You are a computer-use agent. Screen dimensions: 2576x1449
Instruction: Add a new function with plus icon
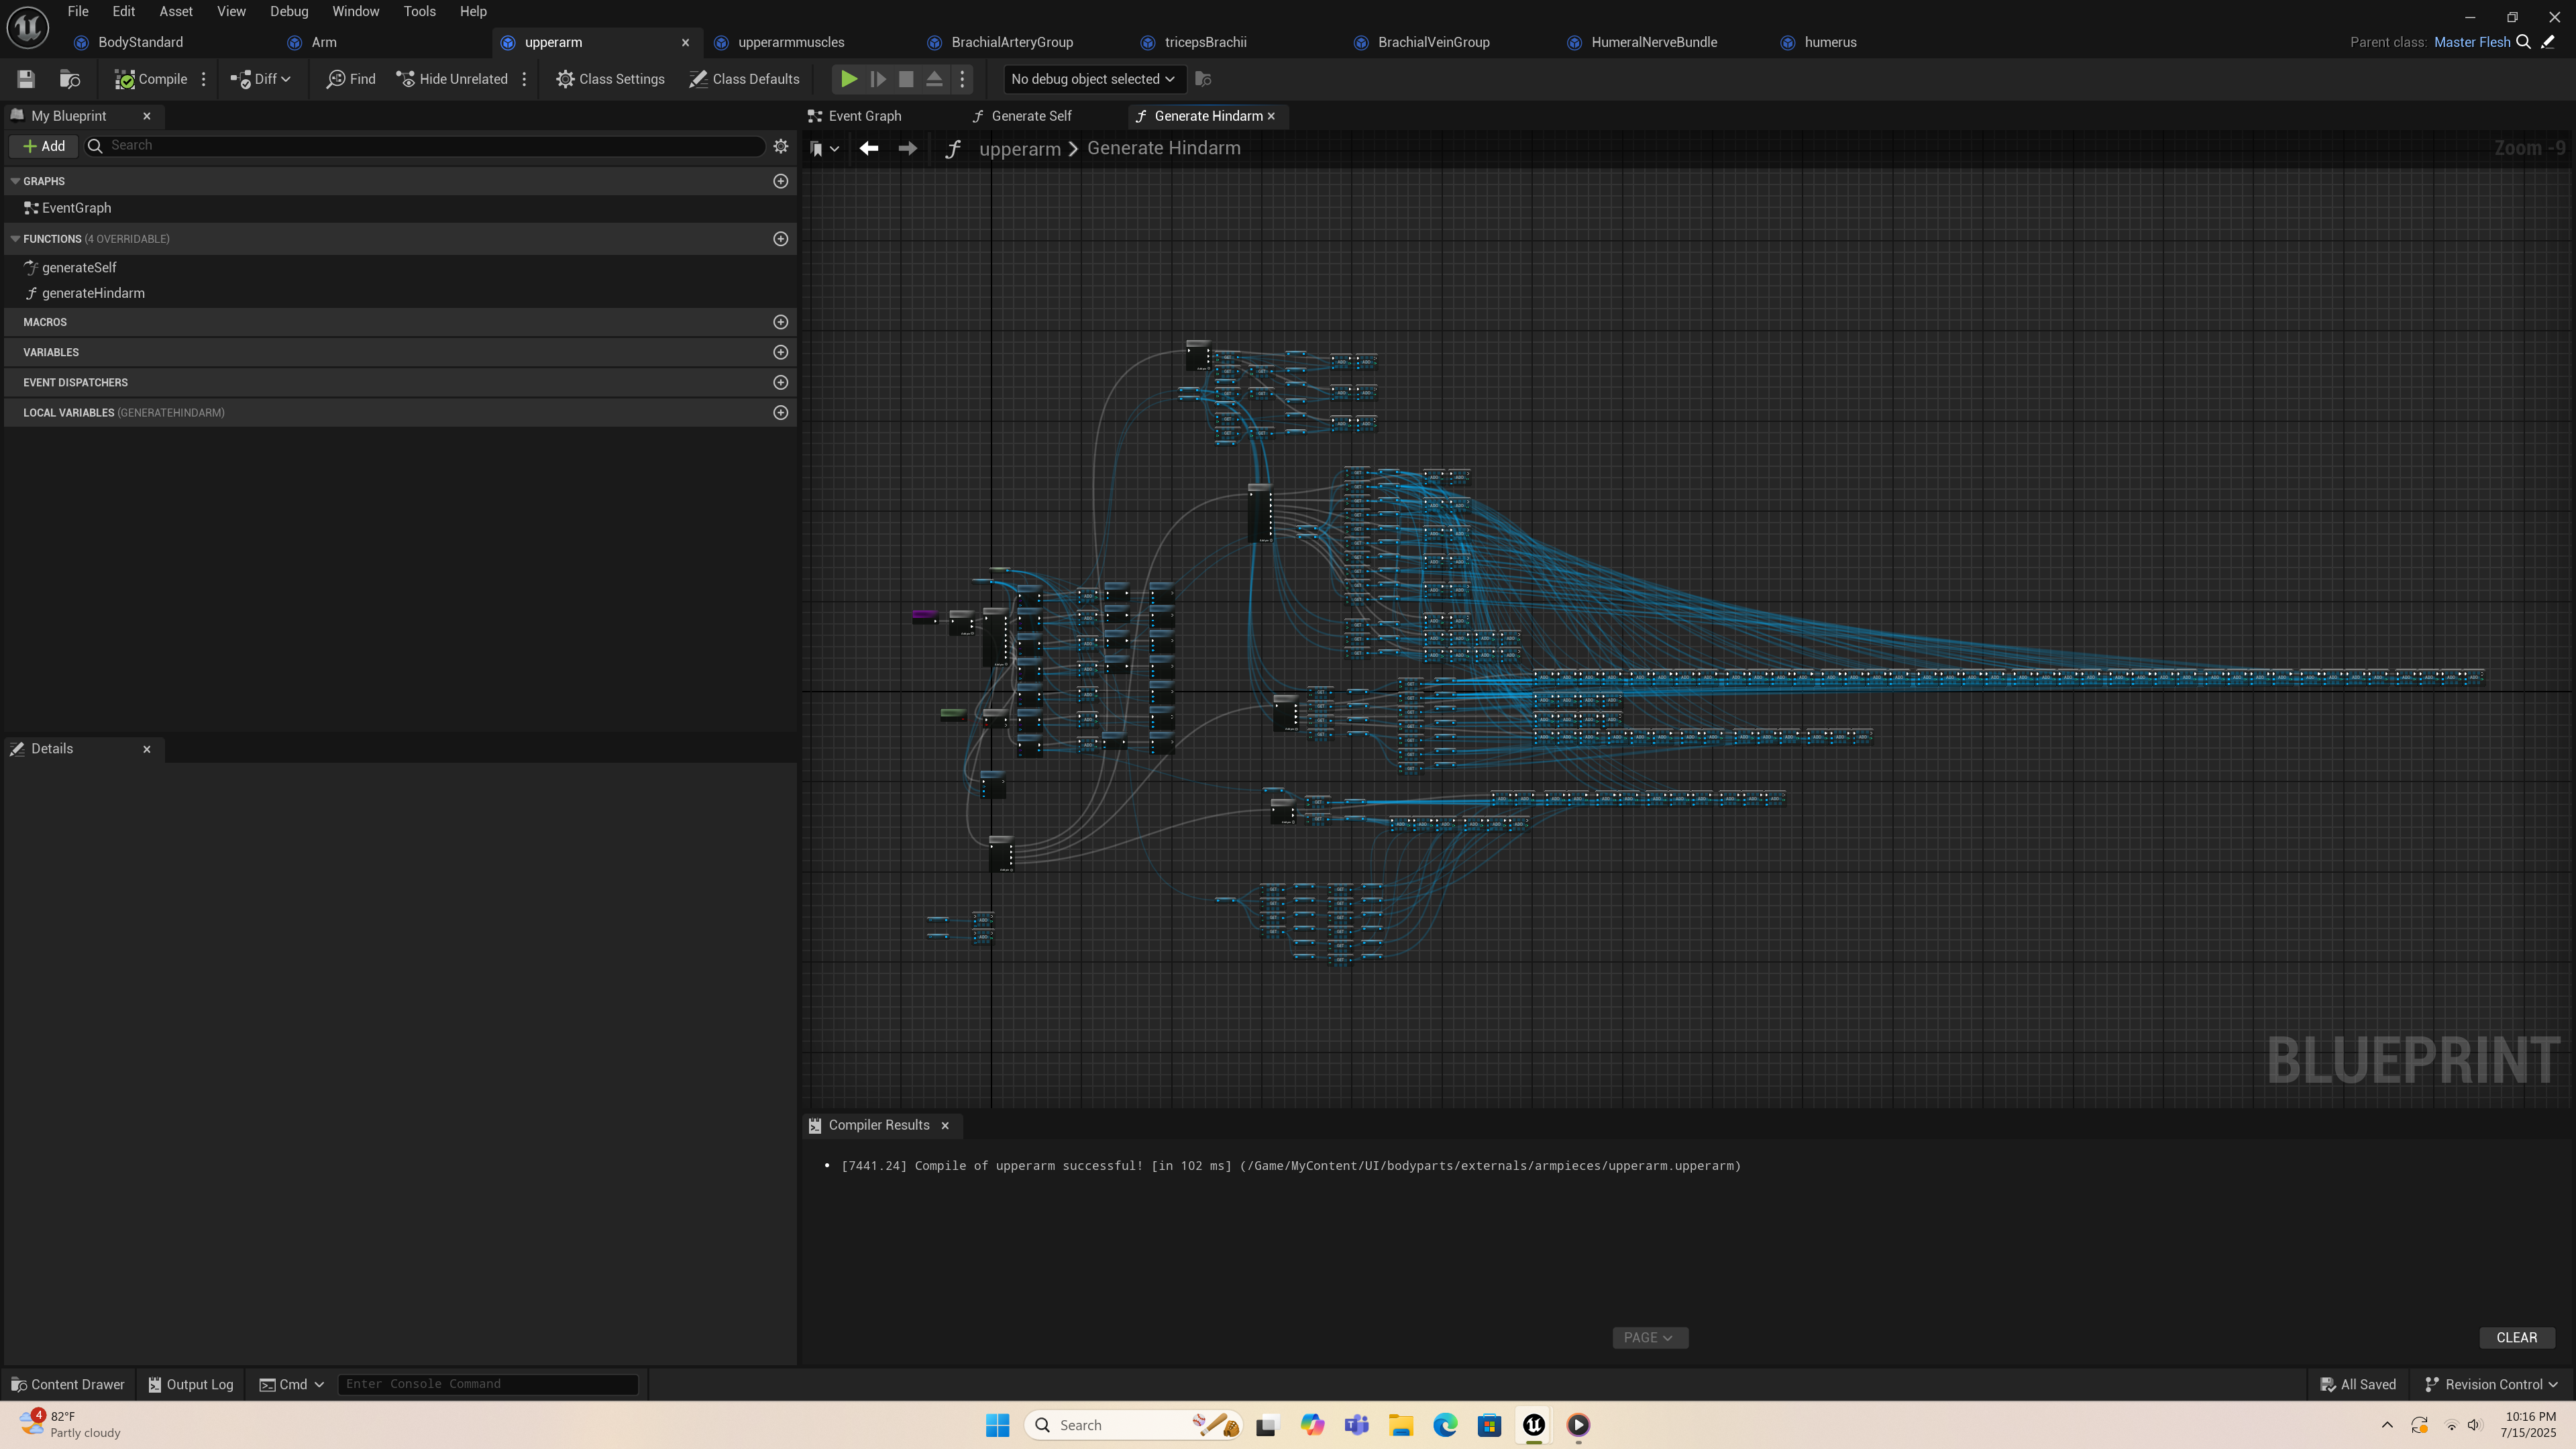pos(781,239)
